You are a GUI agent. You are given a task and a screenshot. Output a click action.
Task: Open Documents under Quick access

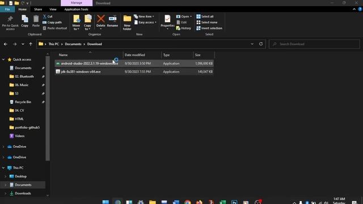click(x=23, y=68)
